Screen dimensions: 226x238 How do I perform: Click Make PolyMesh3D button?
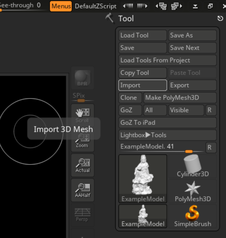point(180,98)
